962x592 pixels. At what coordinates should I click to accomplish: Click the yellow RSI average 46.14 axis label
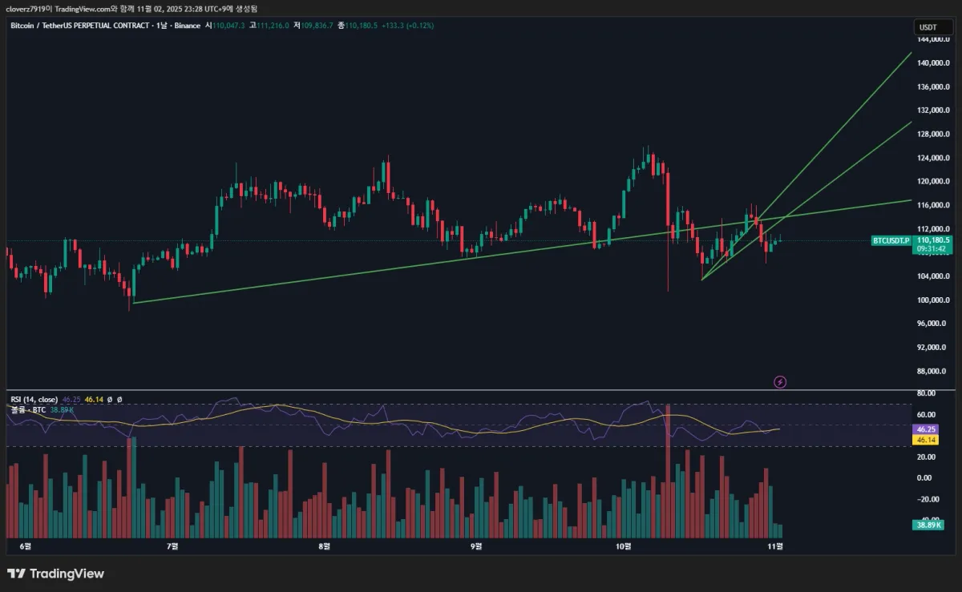click(x=925, y=440)
